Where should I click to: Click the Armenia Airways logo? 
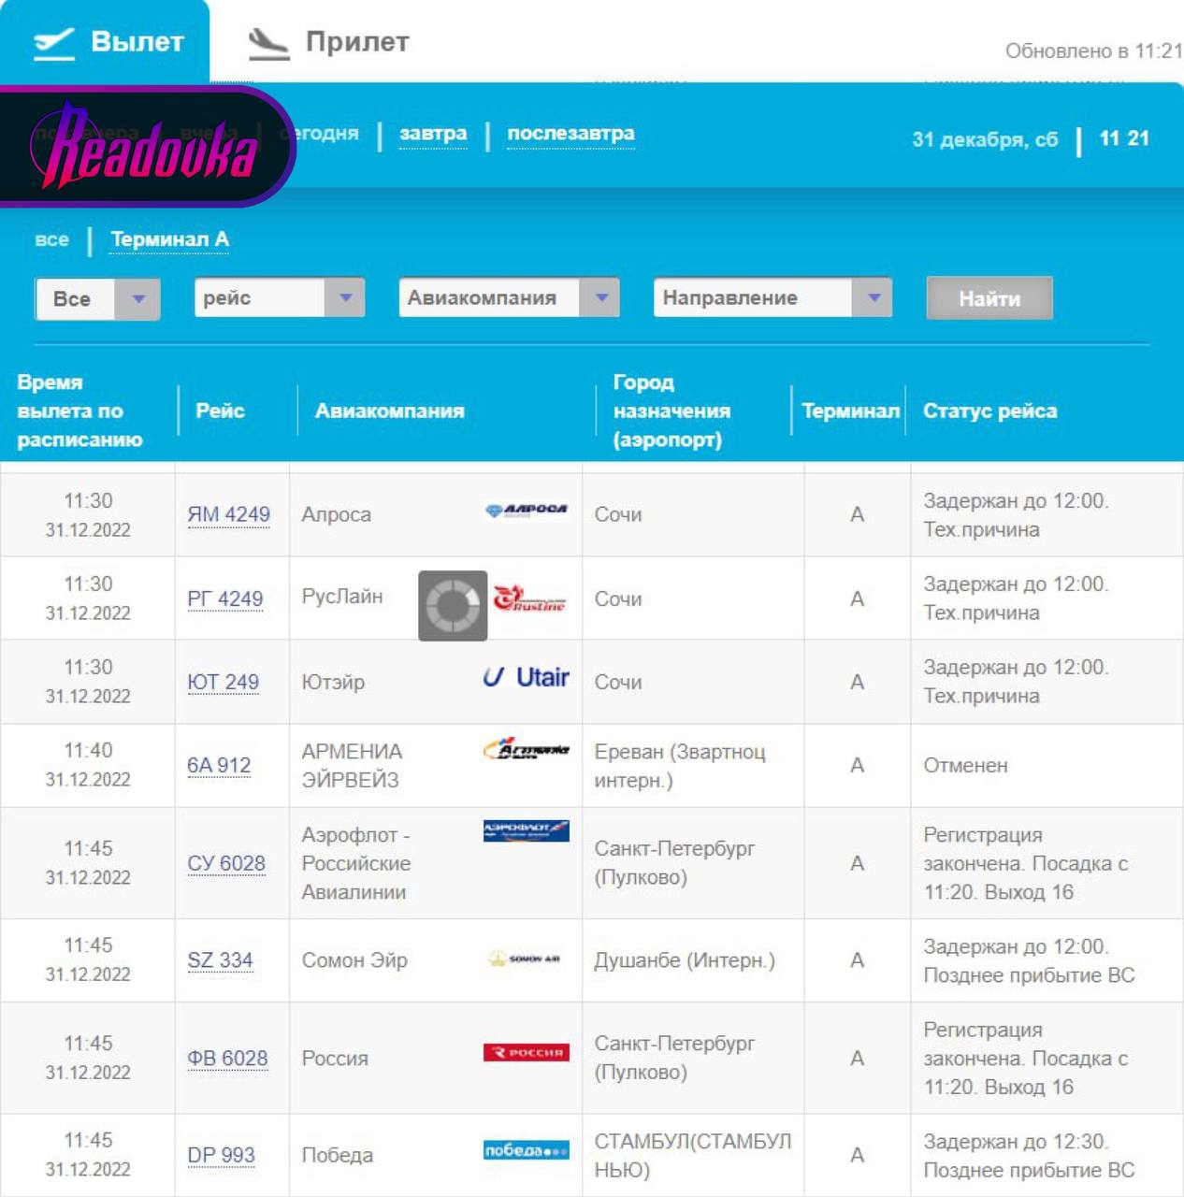[x=526, y=749]
